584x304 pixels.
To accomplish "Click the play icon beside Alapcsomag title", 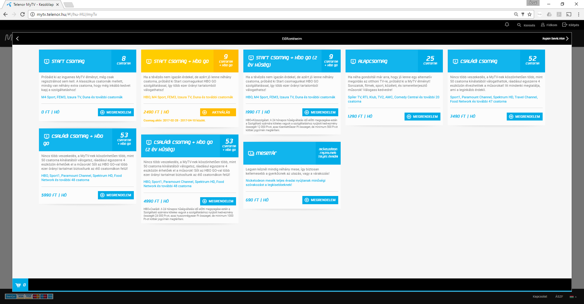I will (x=353, y=61).
